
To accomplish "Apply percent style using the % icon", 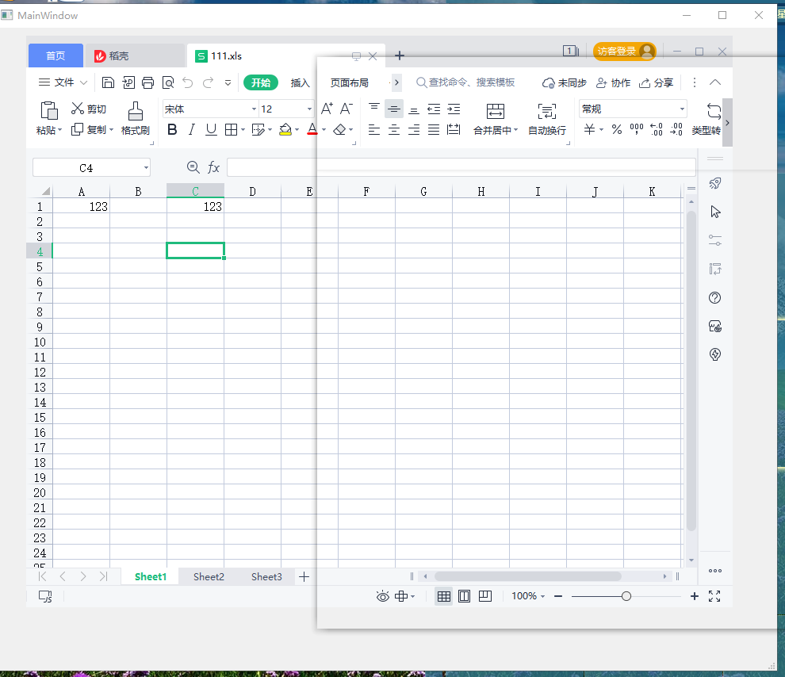I will (x=616, y=129).
